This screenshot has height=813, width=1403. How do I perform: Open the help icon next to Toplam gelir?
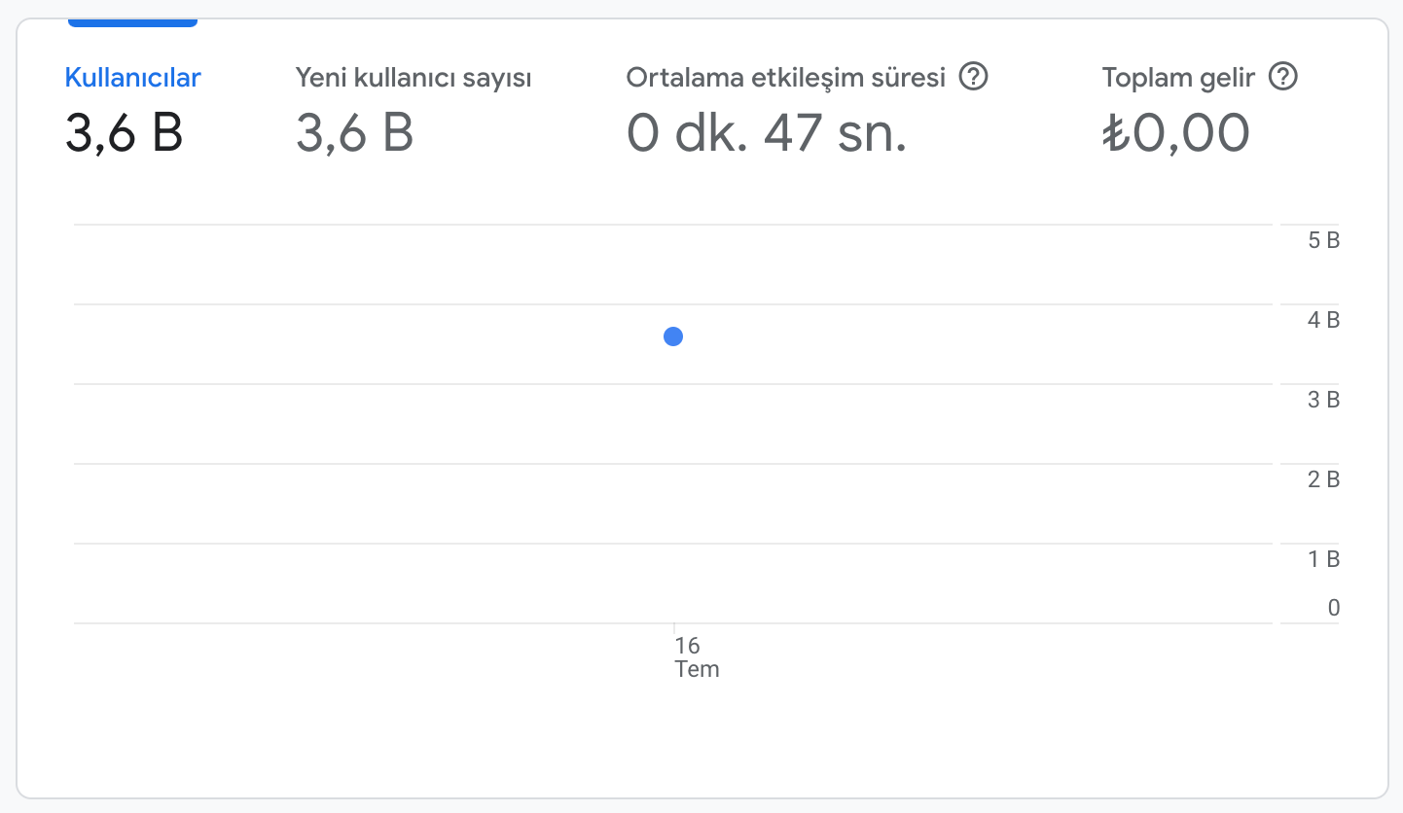(1283, 77)
